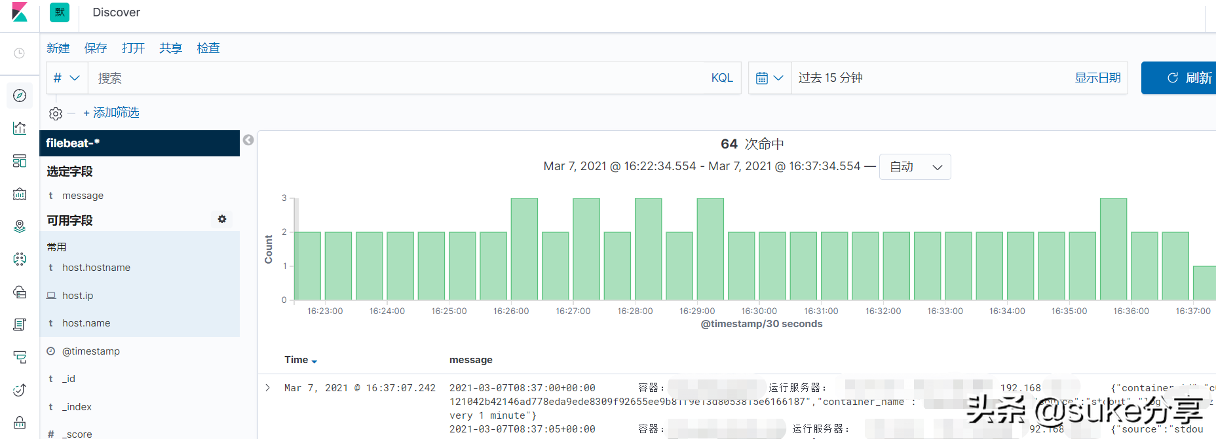Screen dimensions: 1216x439
Task: Open saved query # dropdown
Action: coord(66,78)
